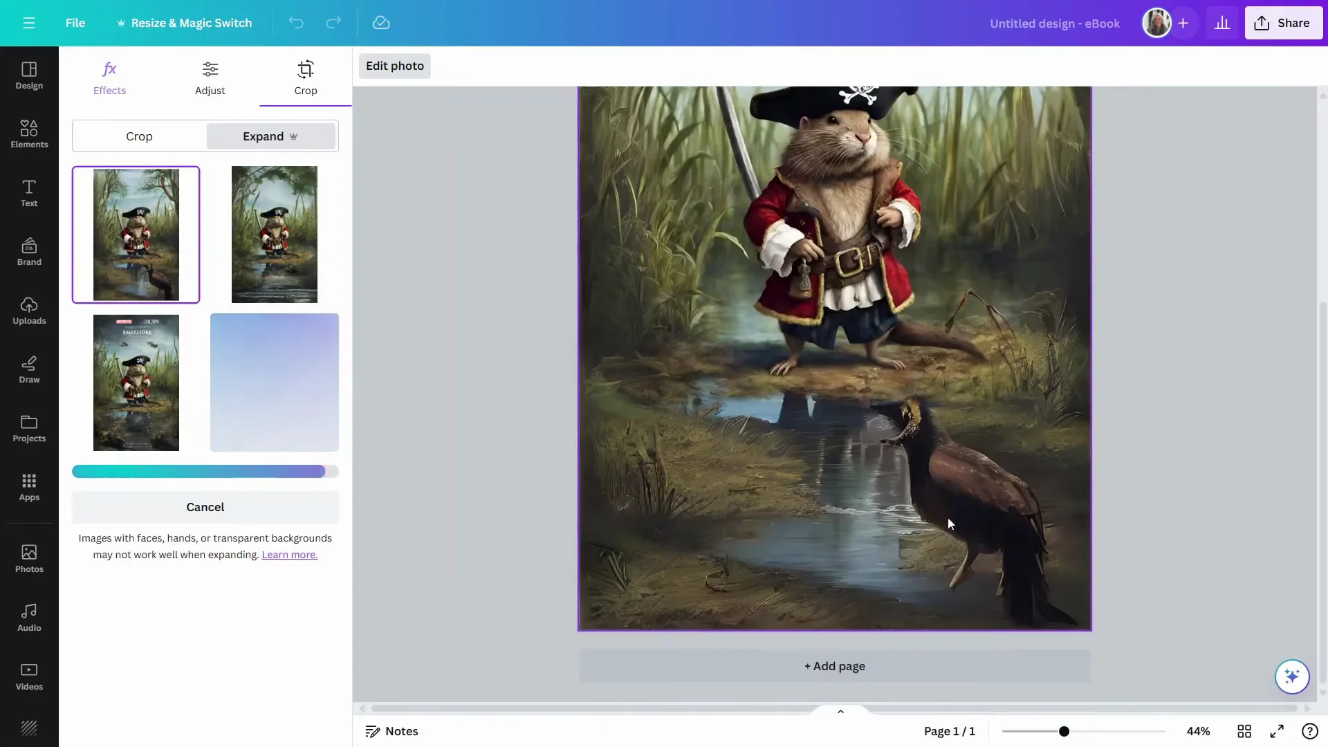Select the Text tool in sidebar
Viewport: 1328px width, 747px height.
[x=28, y=193]
